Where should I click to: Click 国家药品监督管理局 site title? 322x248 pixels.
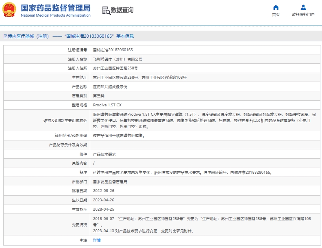(56, 8)
